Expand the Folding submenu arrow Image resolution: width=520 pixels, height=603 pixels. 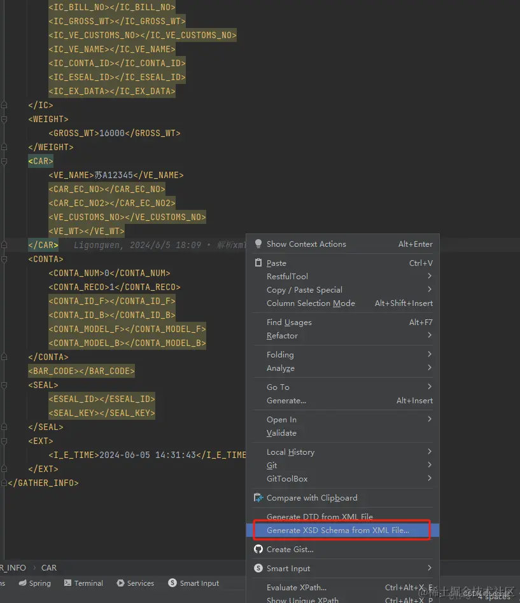click(430, 354)
